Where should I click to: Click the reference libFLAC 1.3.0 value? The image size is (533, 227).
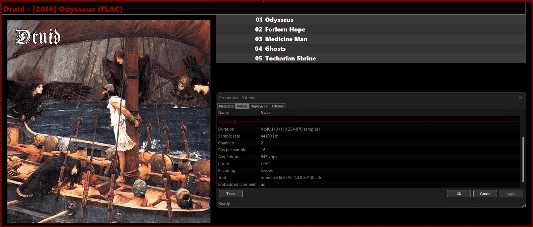291,178
